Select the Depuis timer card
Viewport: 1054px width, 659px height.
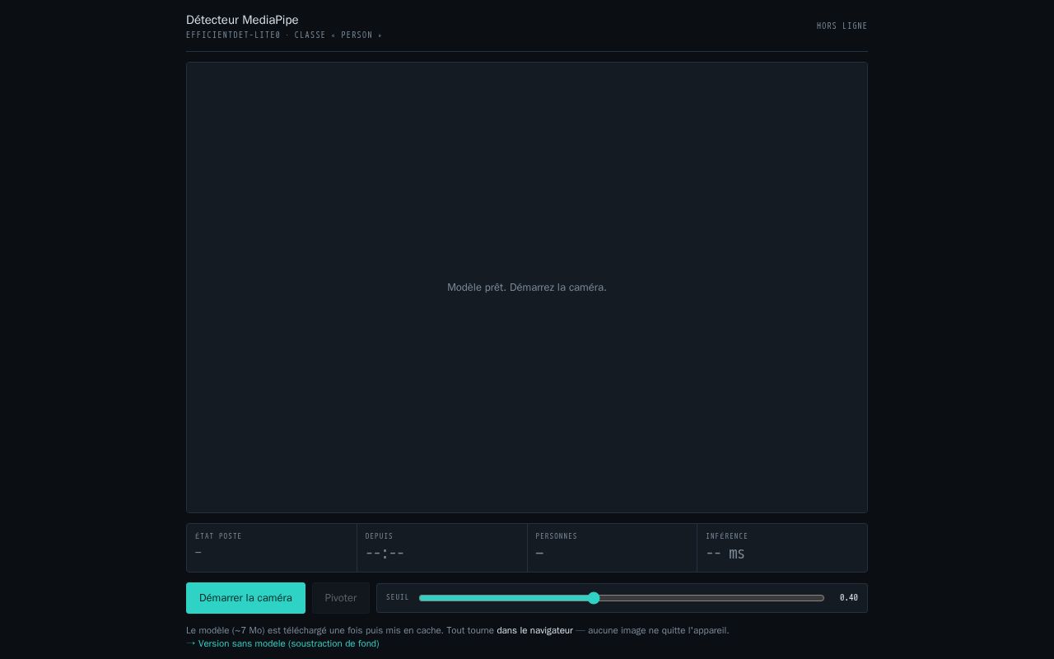[x=442, y=548]
